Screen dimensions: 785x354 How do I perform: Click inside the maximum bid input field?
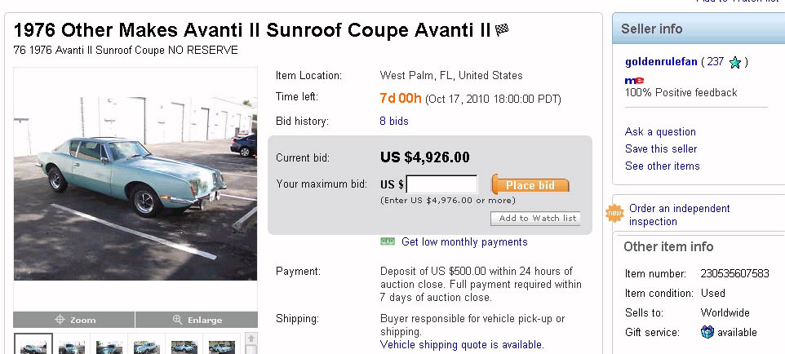coord(441,185)
